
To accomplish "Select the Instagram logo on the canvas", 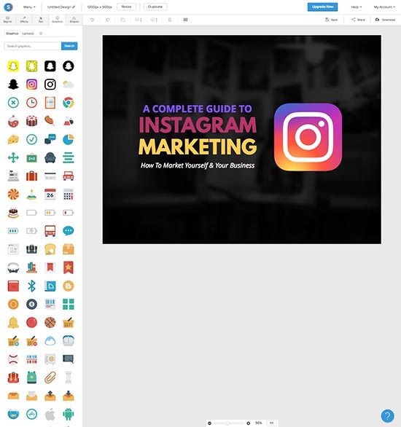I will click(308, 137).
